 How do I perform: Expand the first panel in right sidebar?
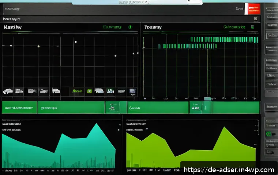(271, 14)
